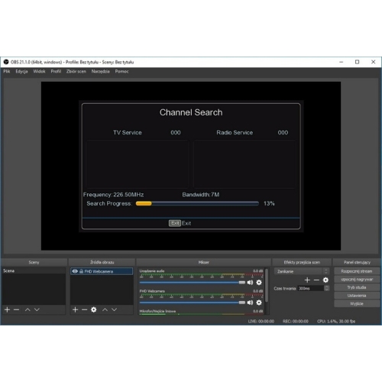
Task: Mute FHD Webcamera audio speaker icon
Action: point(250,303)
